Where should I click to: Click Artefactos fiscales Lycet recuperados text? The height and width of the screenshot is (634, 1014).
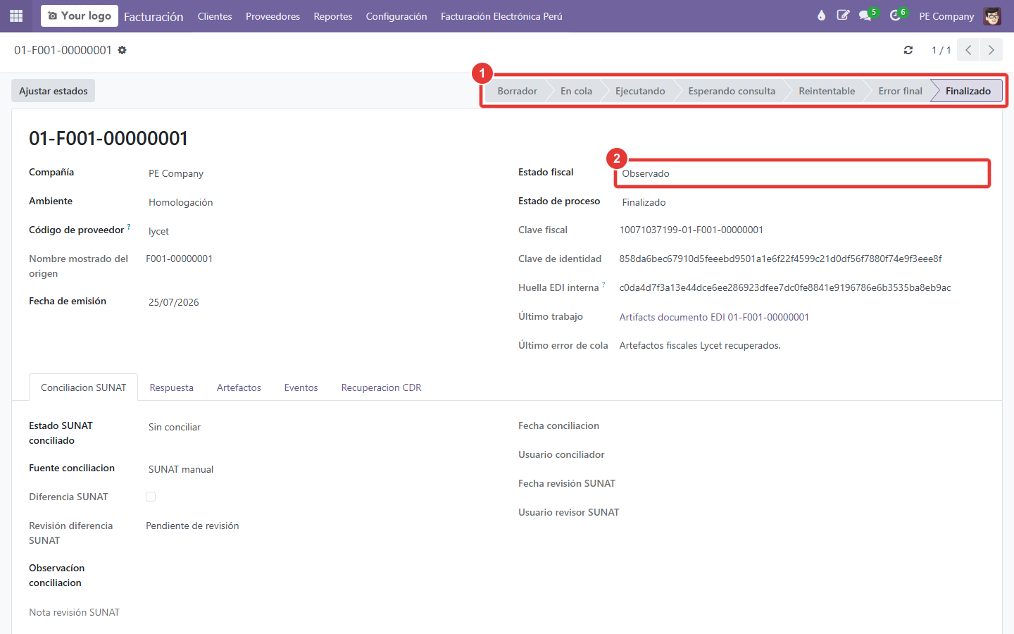point(700,345)
